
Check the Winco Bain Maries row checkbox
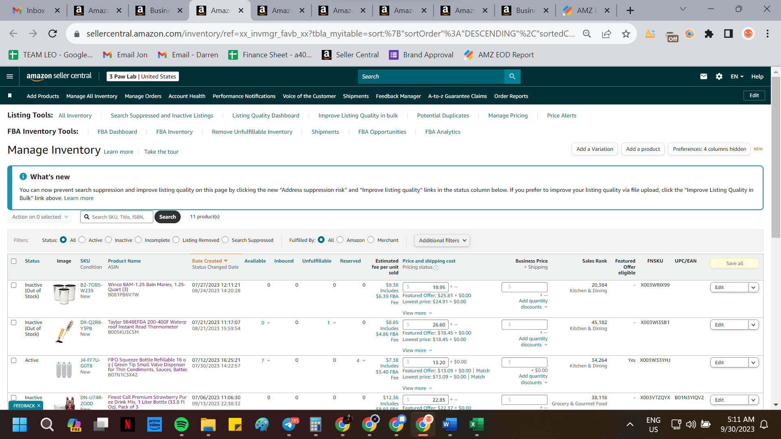pyautogui.click(x=14, y=285)
